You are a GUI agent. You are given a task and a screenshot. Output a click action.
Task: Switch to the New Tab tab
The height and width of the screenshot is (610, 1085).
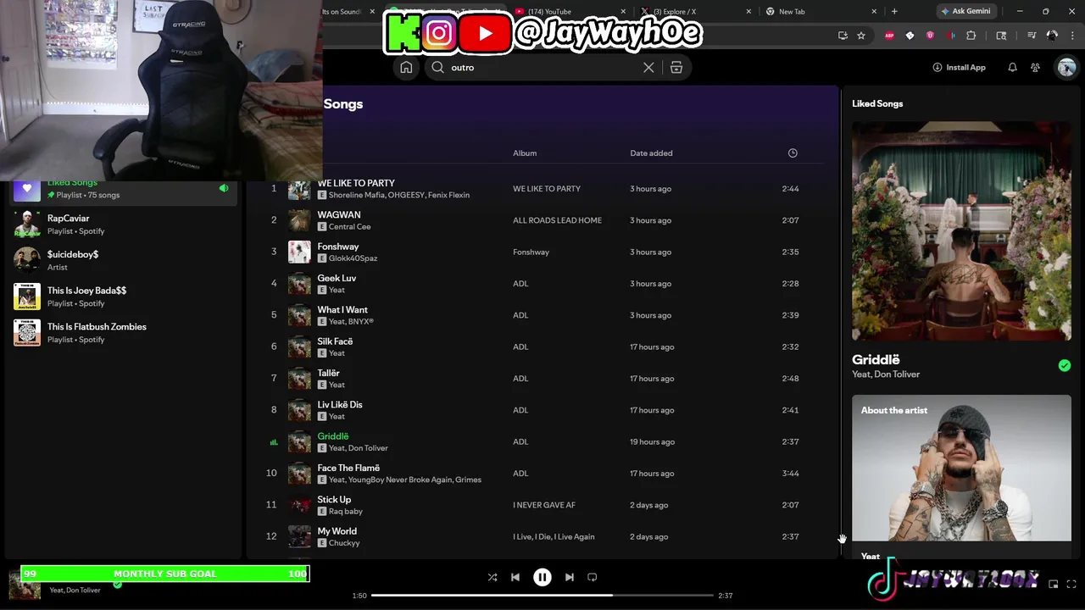tap(821, 12)
